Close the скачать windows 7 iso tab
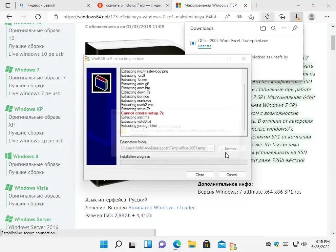 tap(167, 5)
